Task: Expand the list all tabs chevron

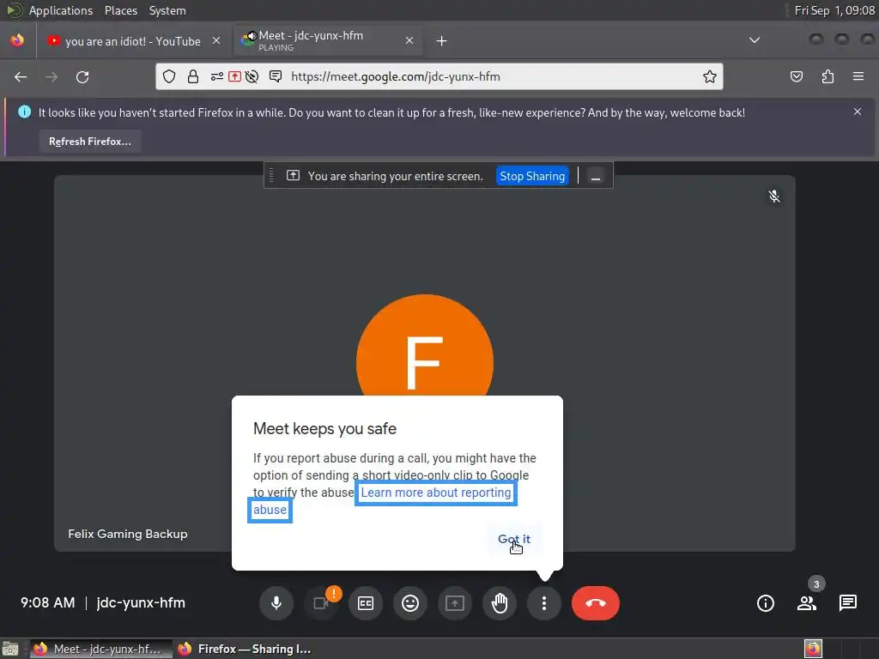Action: pyautogui.click(x=755, y=40)
